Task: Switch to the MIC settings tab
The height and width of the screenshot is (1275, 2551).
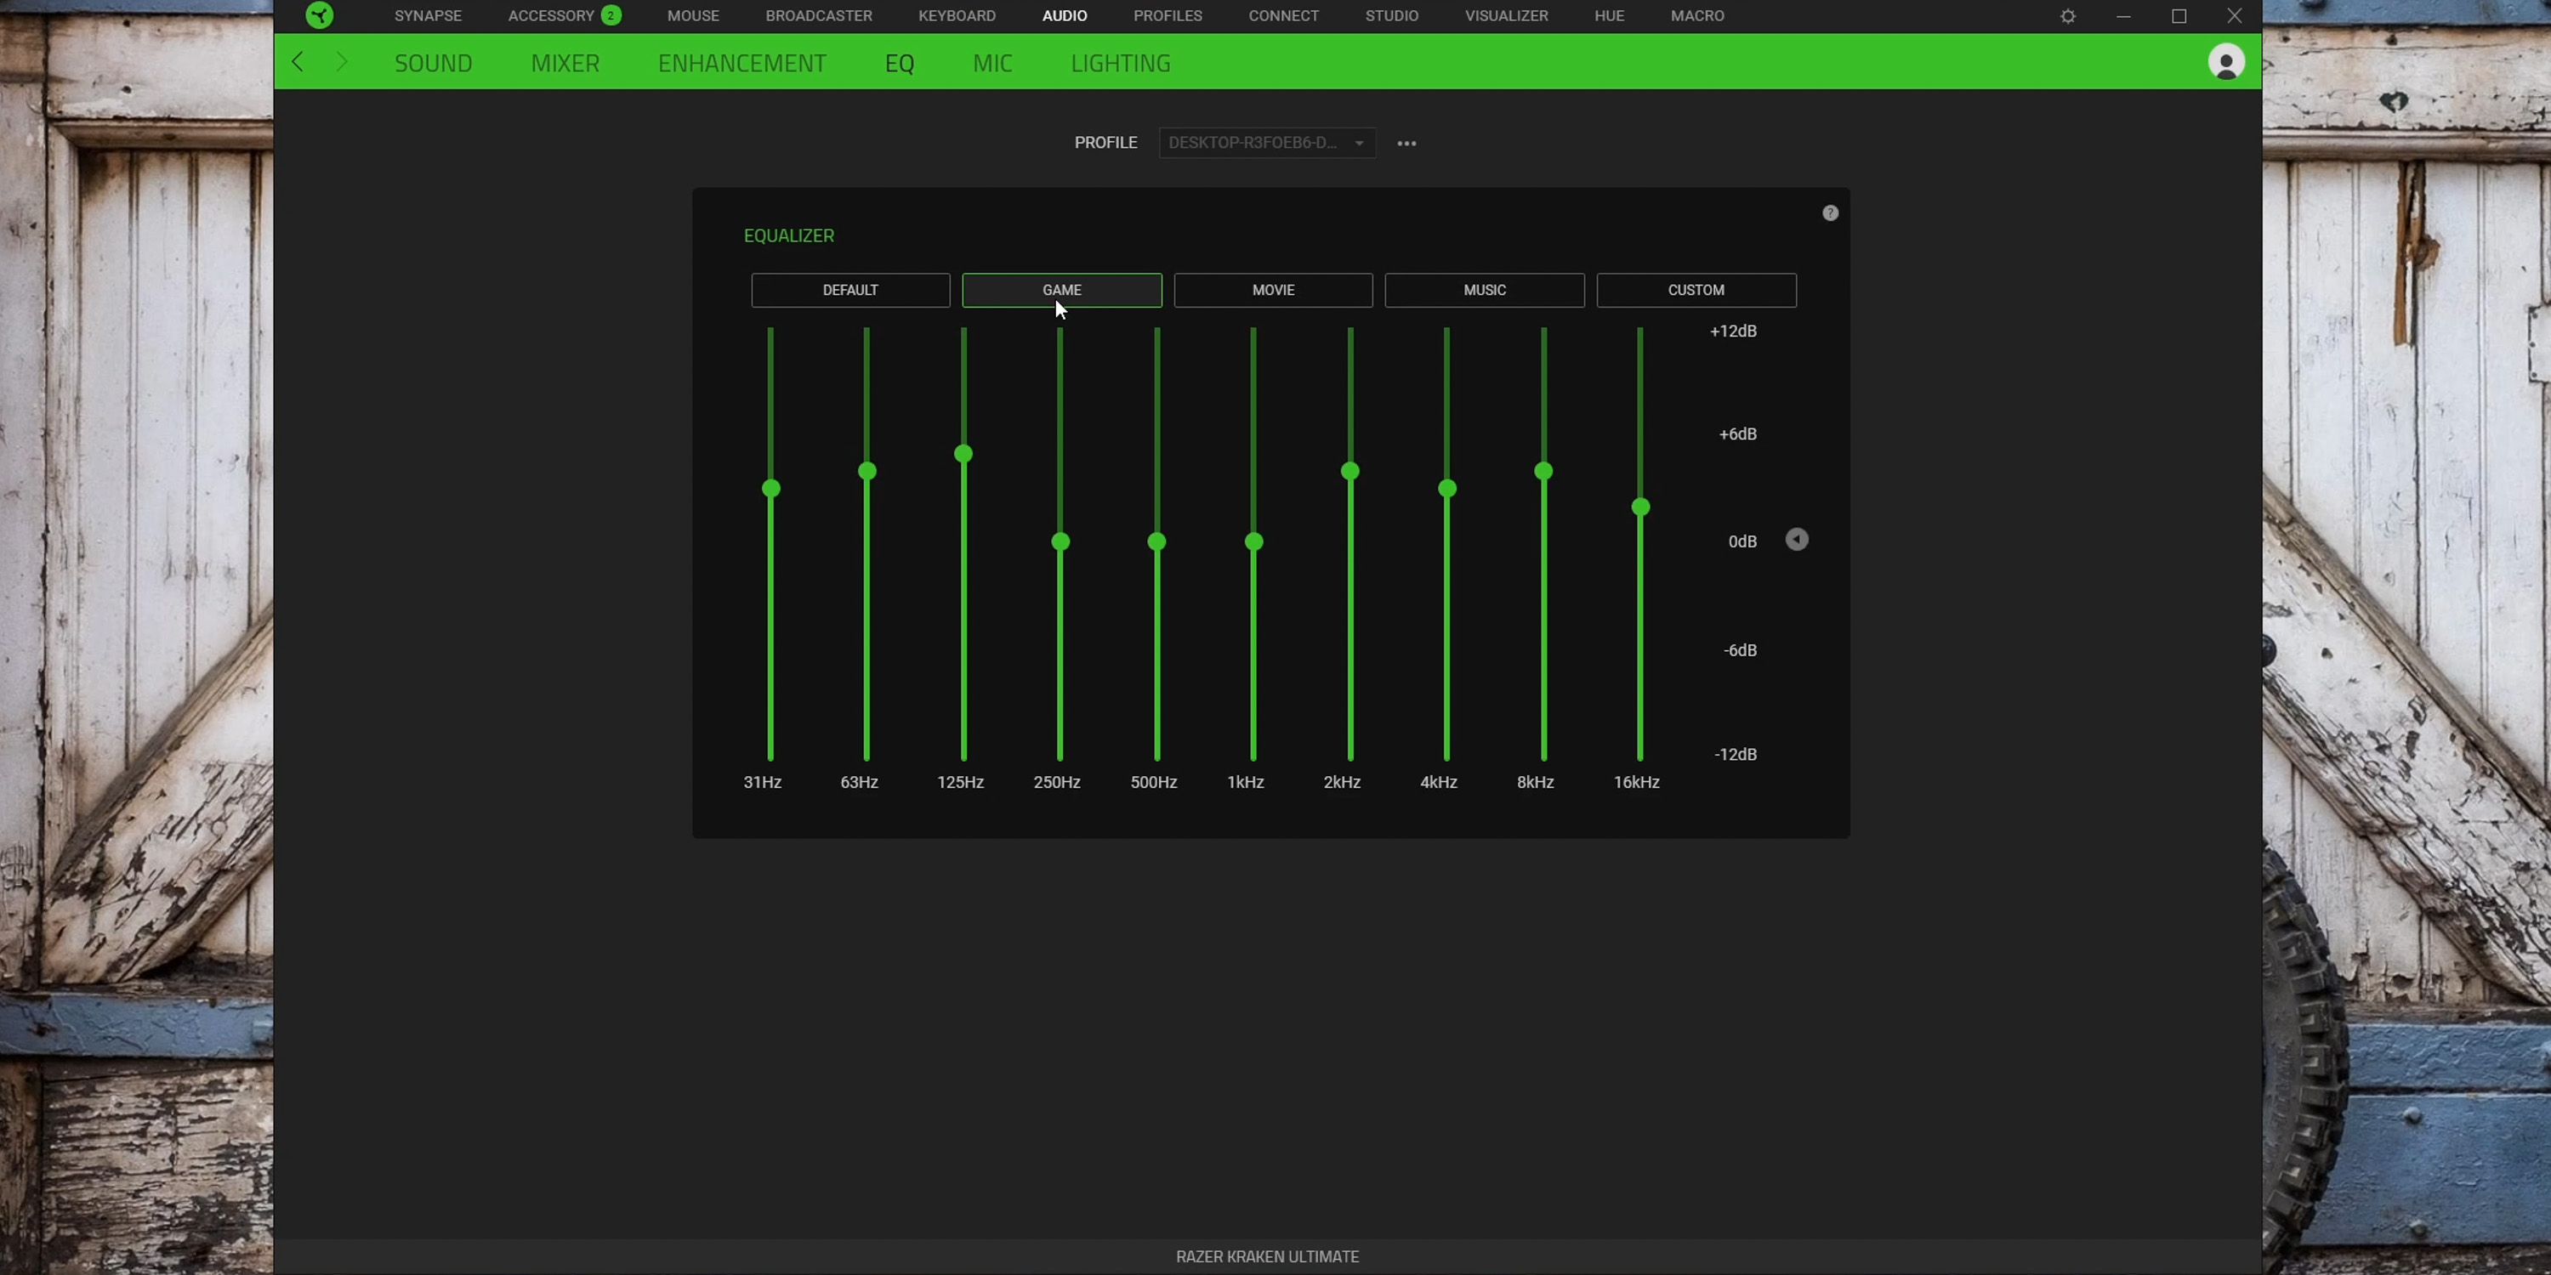Action: pos(992,62)
